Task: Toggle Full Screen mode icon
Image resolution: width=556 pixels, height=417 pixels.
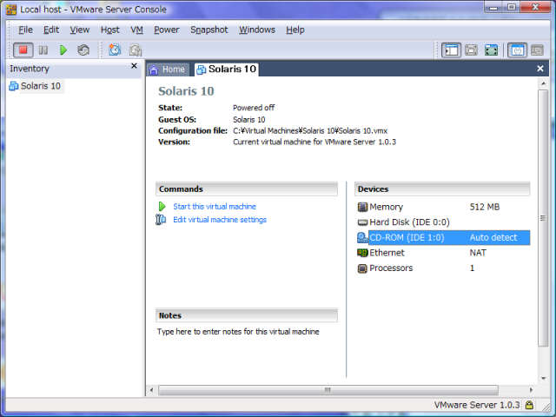Action: pyautogui.click(x=491, y=50)
